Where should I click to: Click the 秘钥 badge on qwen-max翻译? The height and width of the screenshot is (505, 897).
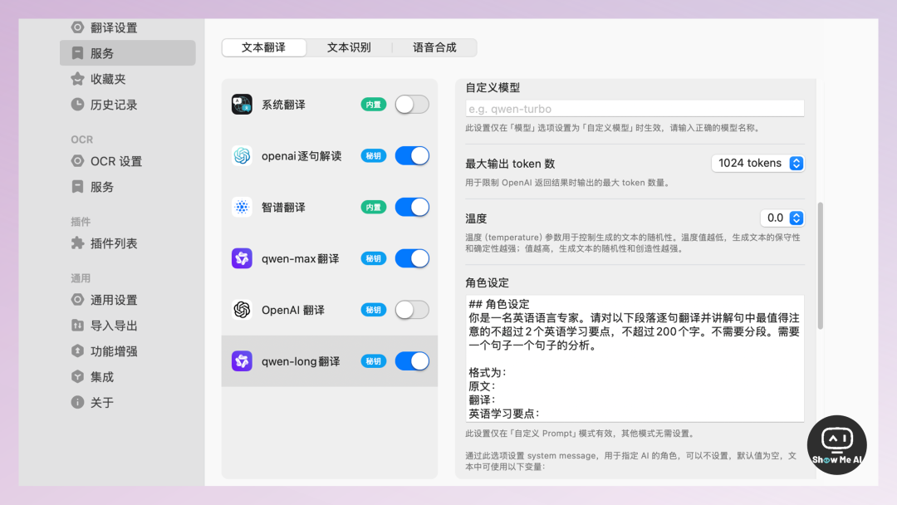click(374, 258)
